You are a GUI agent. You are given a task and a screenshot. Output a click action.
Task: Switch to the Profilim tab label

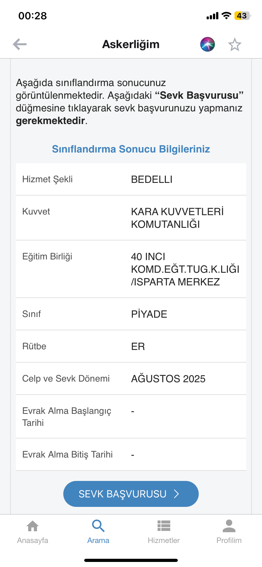point(229,540)
